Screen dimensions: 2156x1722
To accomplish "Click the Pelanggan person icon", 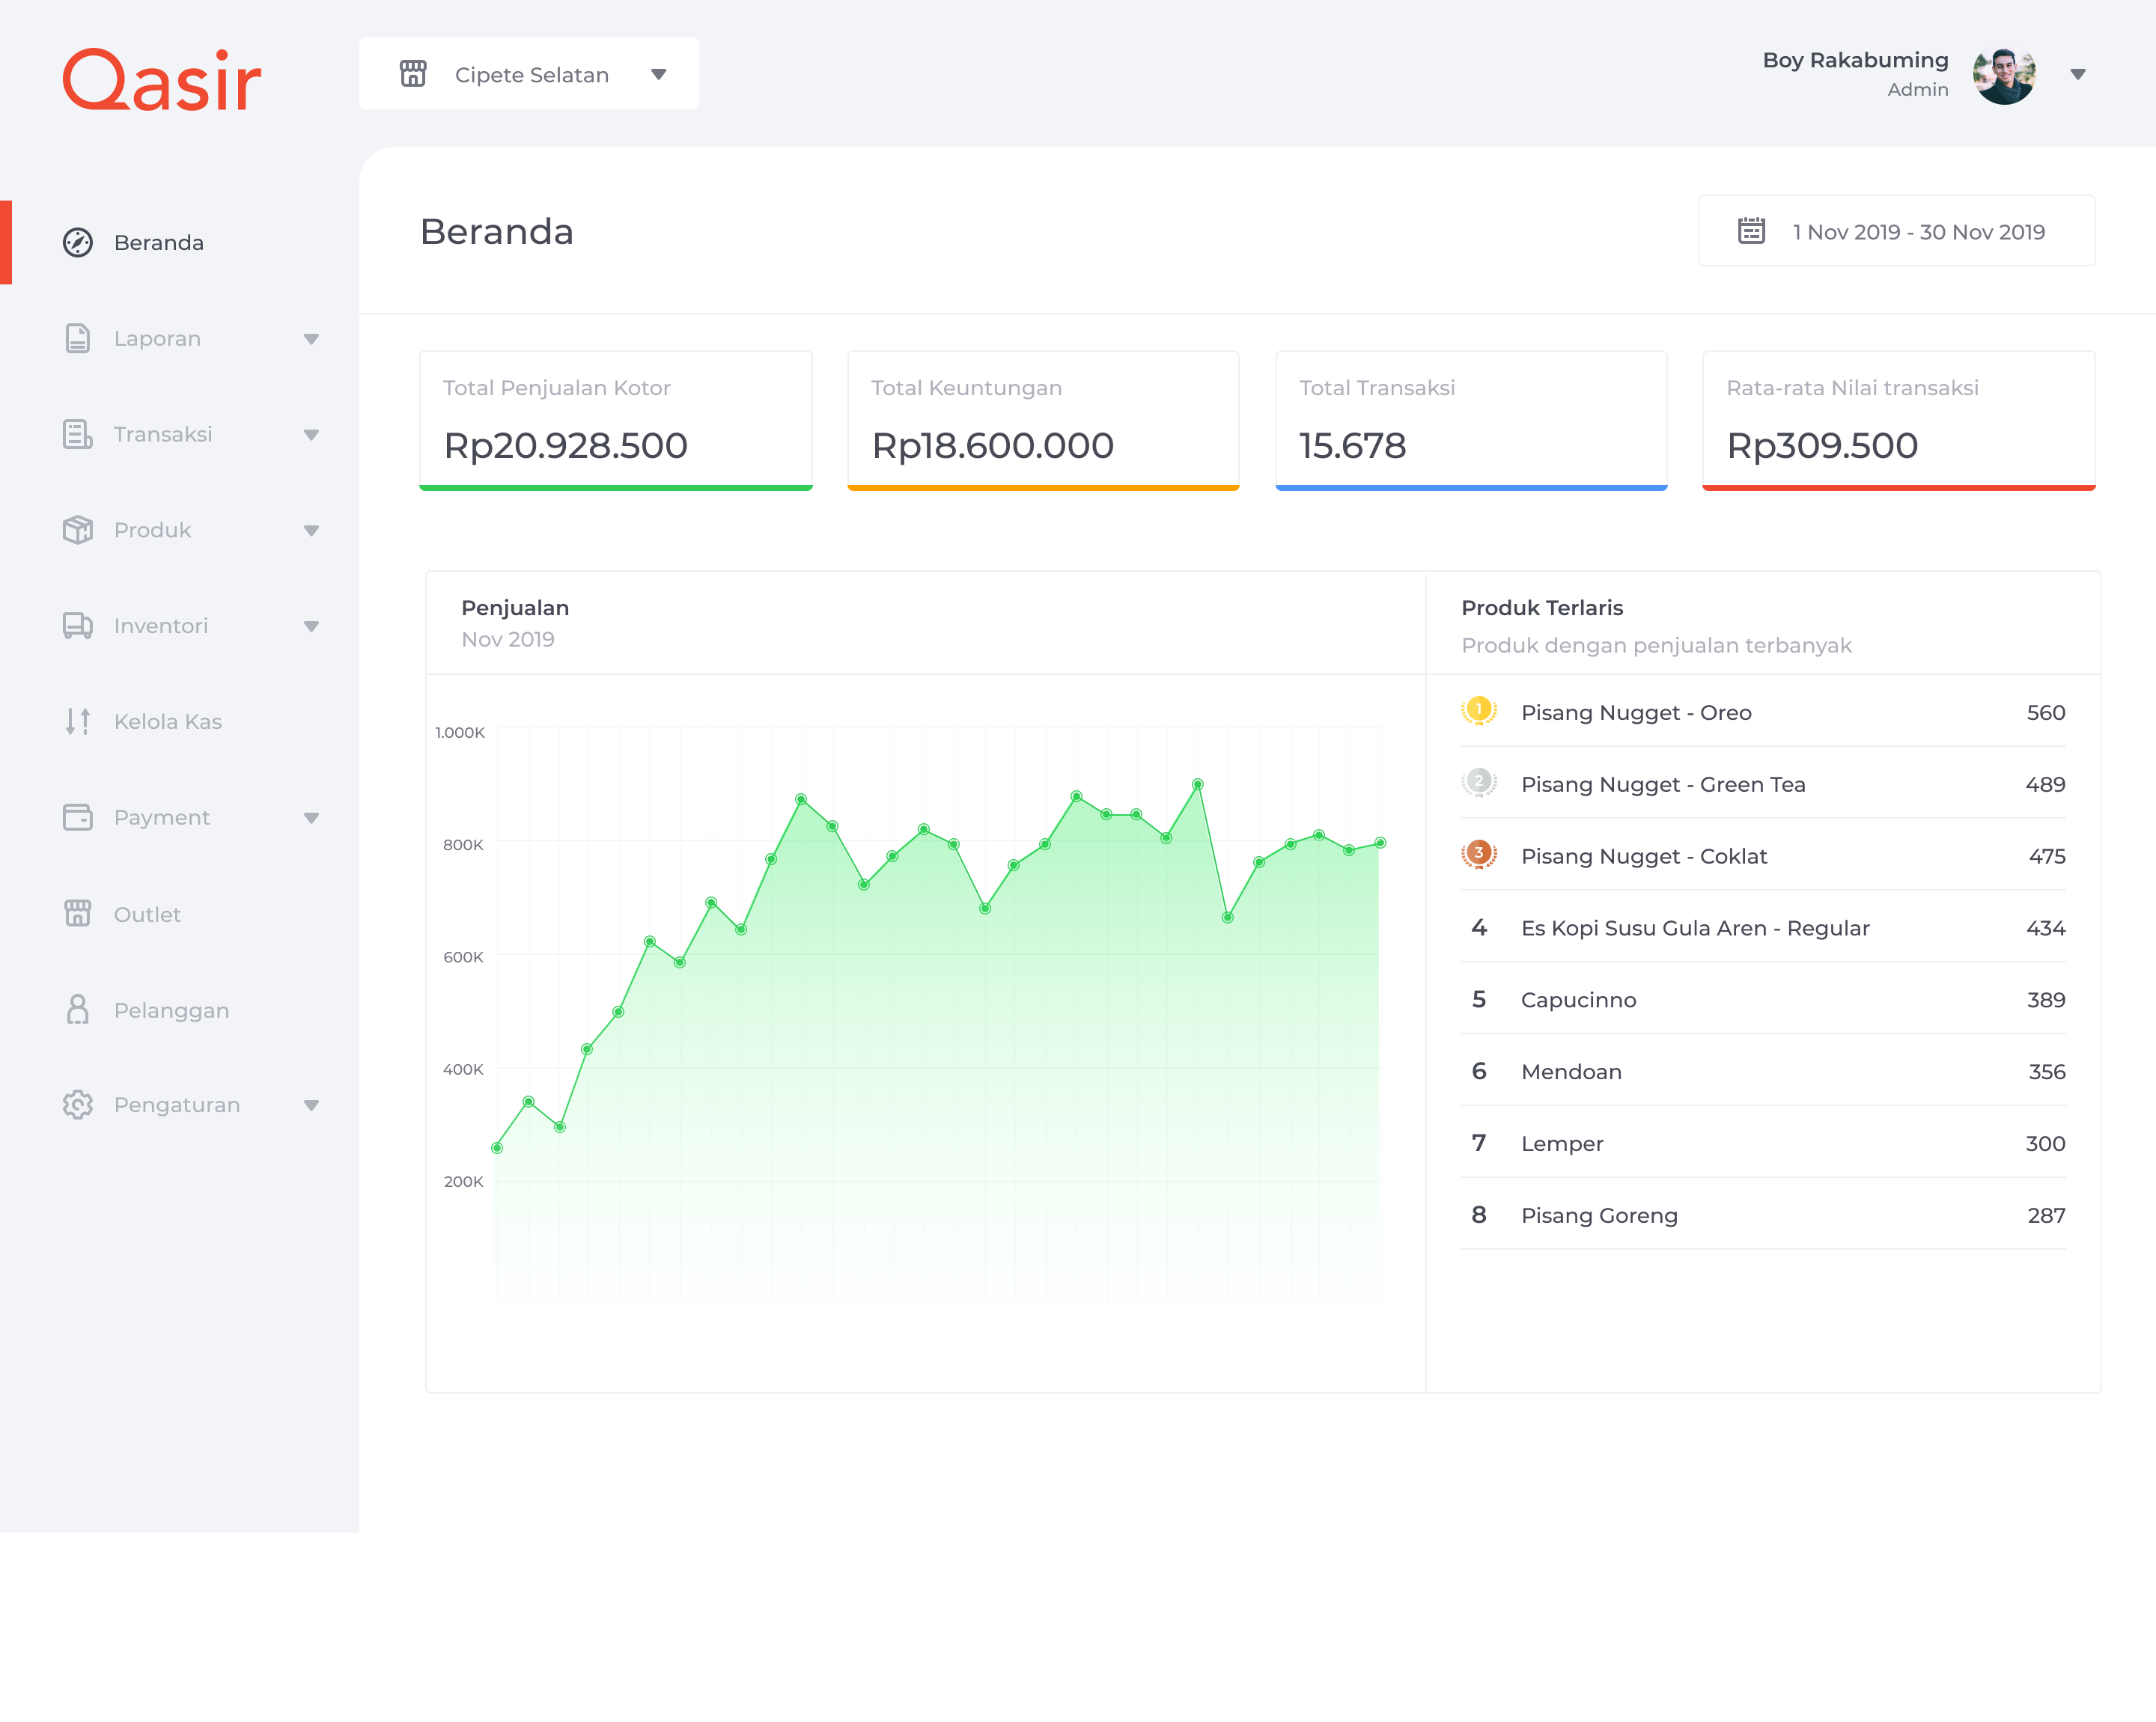I will tap(77, 1010).
